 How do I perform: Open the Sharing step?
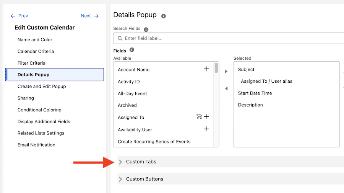click(x=26, y=98)
